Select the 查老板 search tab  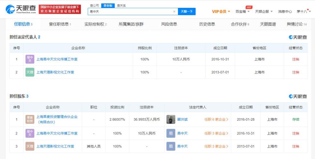[x=108, y=6]
